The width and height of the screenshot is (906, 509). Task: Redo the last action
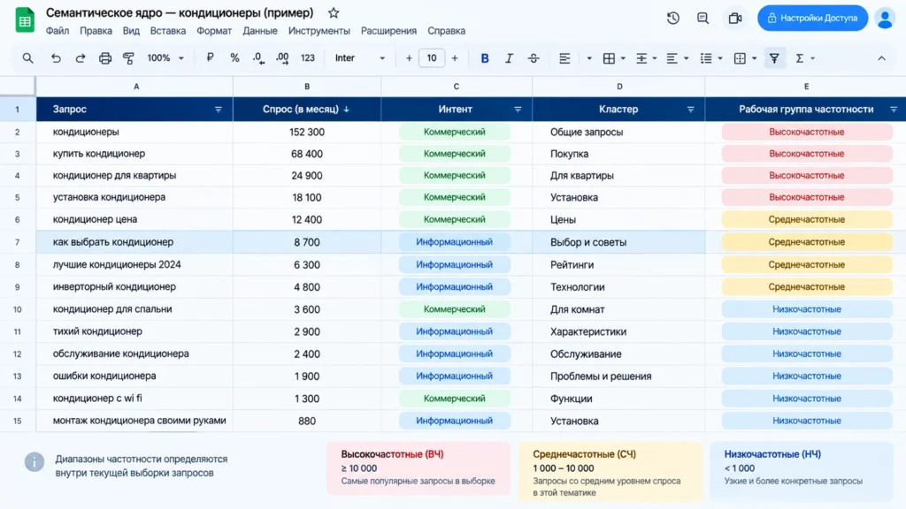pyautogui.click(x=80, y=57)
